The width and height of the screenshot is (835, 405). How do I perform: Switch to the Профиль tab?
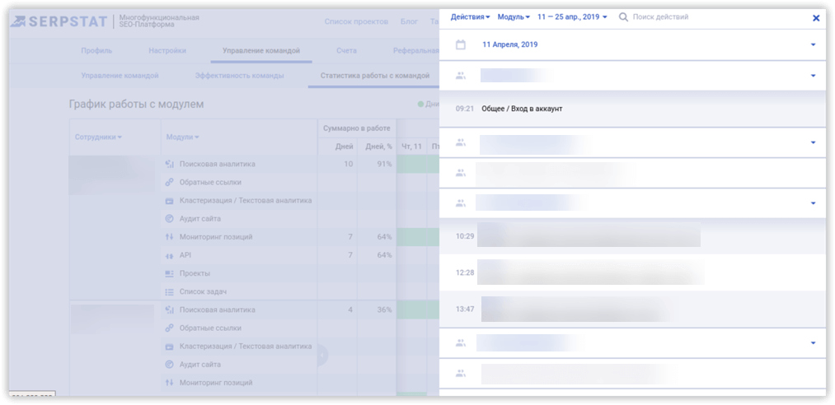tap(96, 51)
